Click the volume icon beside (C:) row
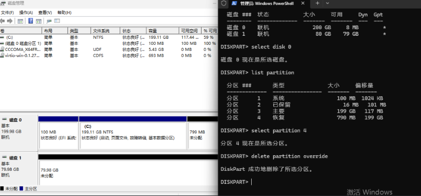The width and height of the screenshot is (421, 196). point(2,37)
